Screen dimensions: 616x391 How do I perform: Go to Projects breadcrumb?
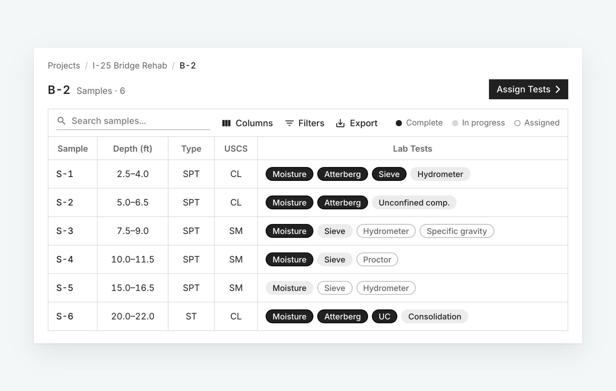coord(64,65)
